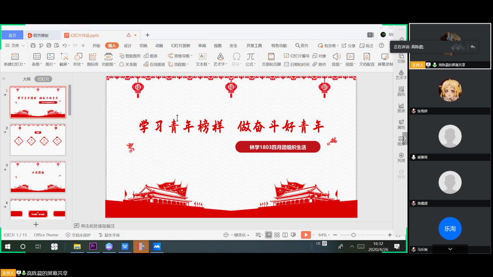Click the 音频 audio icon
The height and width of the screenshot is (277, 493).
click(337, 57)
